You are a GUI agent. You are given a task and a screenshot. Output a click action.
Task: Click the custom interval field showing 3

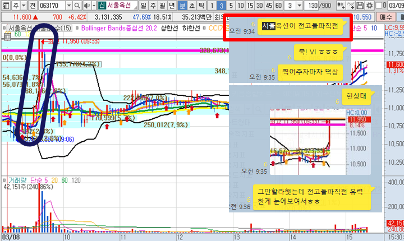coord(290,5)
